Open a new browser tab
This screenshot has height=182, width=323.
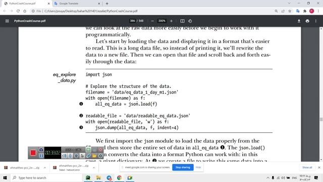pos(107,4)
